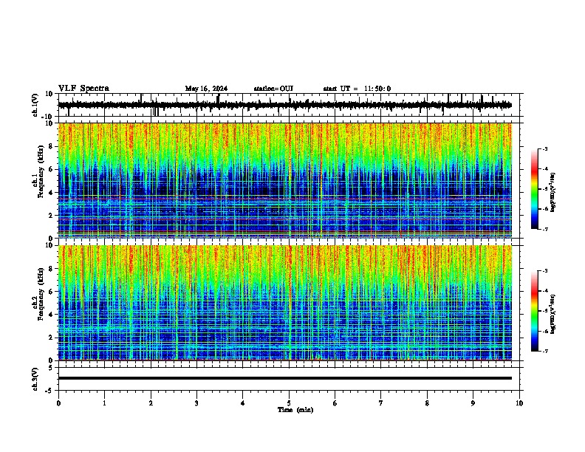585x452 pixels.
Task: Click the ch.2 spectrogram color bar
Action: coord(535,311)
